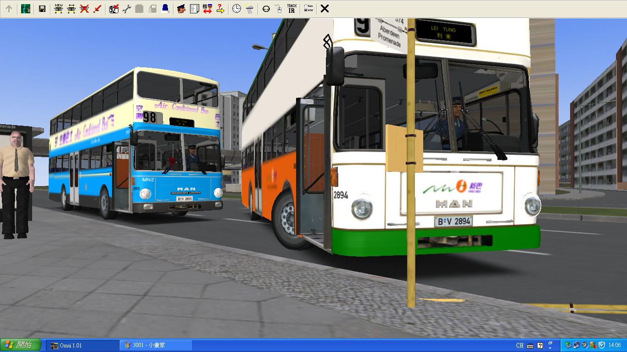Click the fleet number 2894 on bus side
Viewport: 627px width, 352px height.
pyautogui.click(x=341, y=195)
